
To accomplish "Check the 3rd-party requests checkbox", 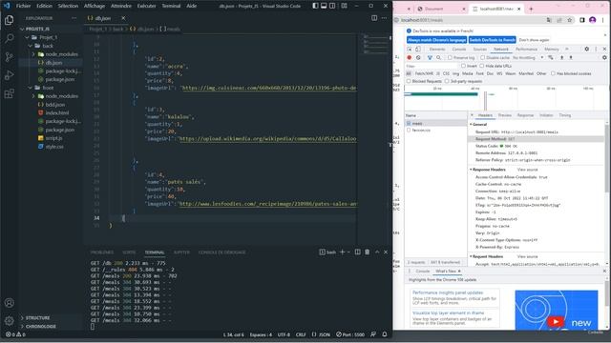I will [447, 81].
